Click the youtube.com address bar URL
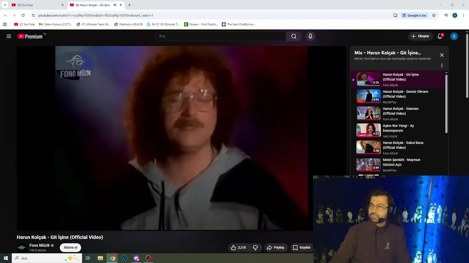469x263 pixels. [96, 15]
